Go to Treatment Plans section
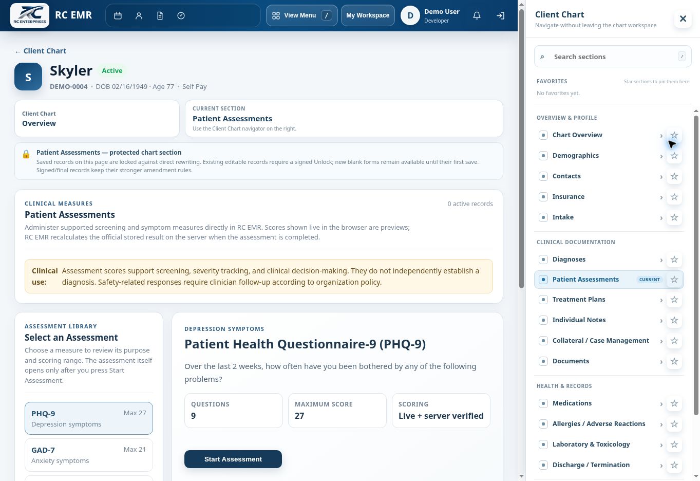Image resolution: width=700 pixels, height=481 pixels. pos(600,300)
